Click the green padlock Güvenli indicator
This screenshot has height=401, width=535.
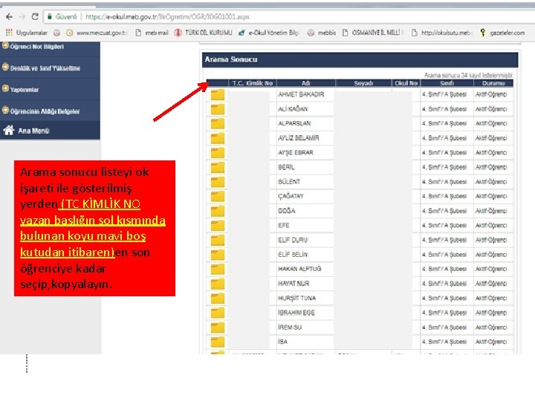point(62,16)
